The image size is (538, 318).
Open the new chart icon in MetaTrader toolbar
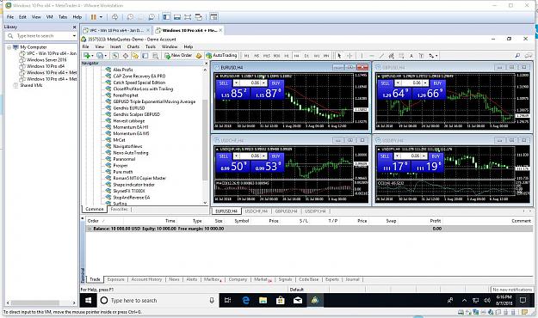(88, 56)
